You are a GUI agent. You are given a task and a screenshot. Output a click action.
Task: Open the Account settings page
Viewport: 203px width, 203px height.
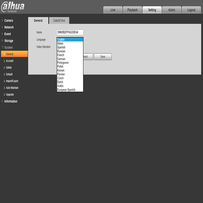click(10, 61)
